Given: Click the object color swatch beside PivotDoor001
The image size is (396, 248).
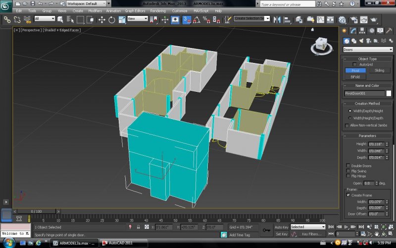Looking at the screenshot, I should (x=389, y=93).
